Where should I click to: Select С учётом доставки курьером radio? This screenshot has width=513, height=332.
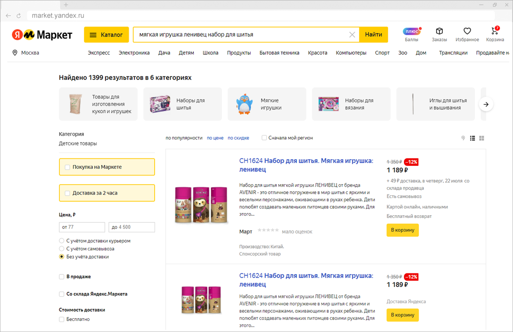click(62, 241)
